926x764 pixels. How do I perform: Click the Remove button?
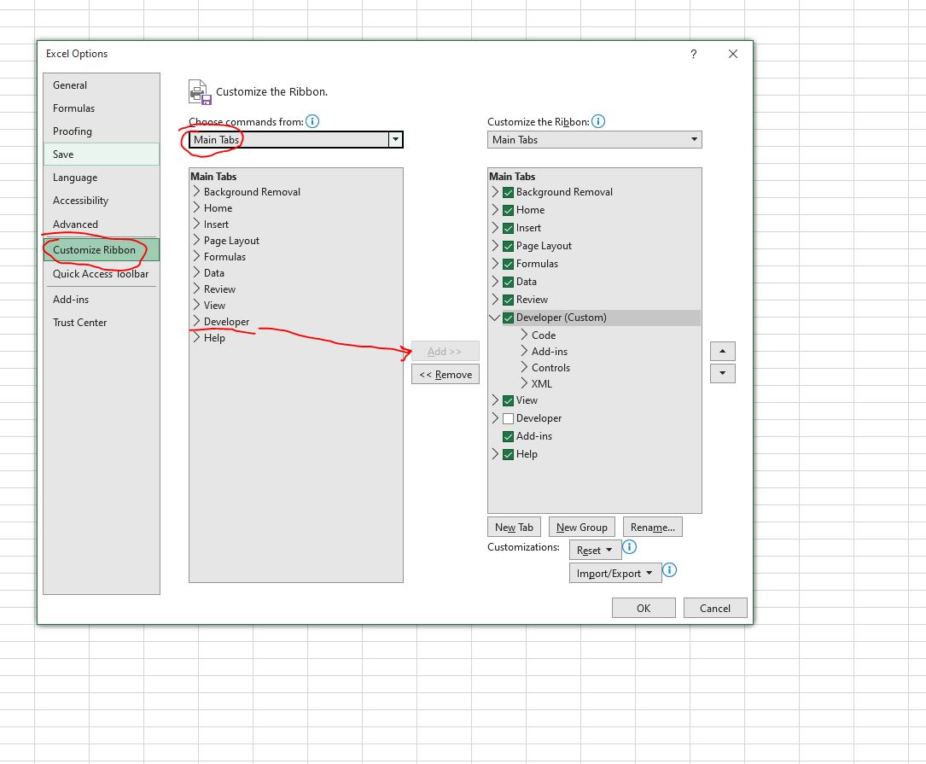(x=446, y=375)
